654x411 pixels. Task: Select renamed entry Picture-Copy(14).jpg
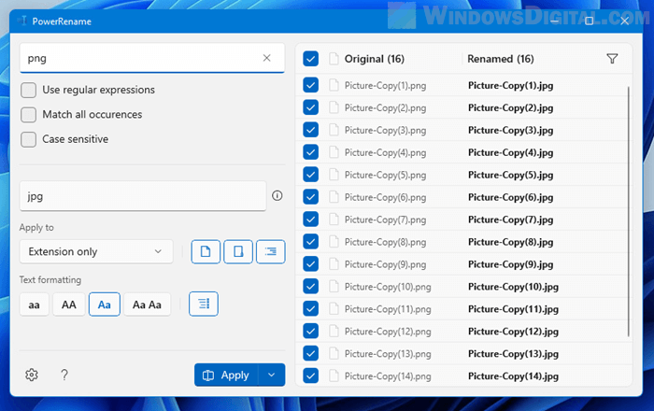(x=513, y=376)
